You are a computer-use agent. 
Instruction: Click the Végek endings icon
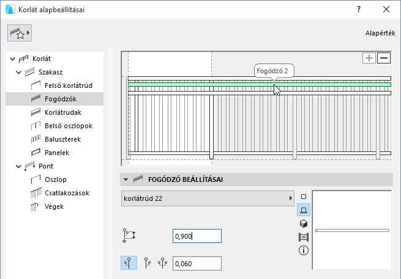(34, 207)
